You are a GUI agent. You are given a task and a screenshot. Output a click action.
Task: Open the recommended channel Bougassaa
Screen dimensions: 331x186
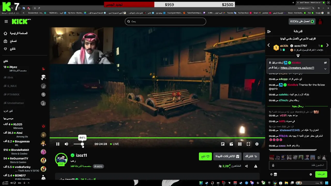coord(25,143)
